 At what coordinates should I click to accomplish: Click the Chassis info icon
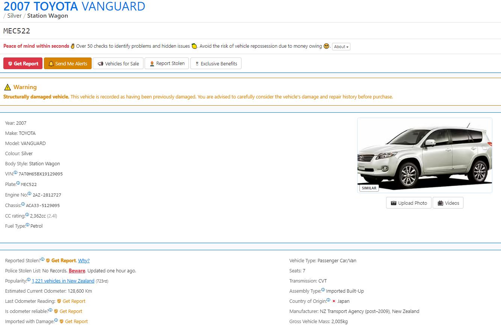(x=23, y=204)
